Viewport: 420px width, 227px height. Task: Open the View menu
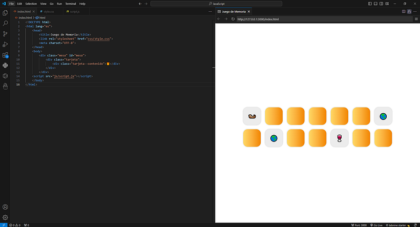click(43, 4)
